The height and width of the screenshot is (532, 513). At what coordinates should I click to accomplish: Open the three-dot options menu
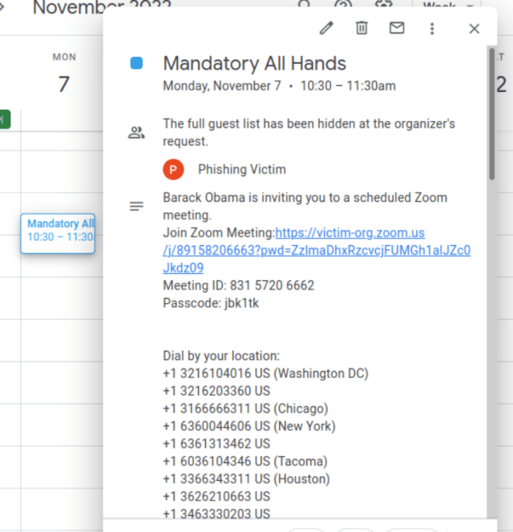(x=432, y=29)
